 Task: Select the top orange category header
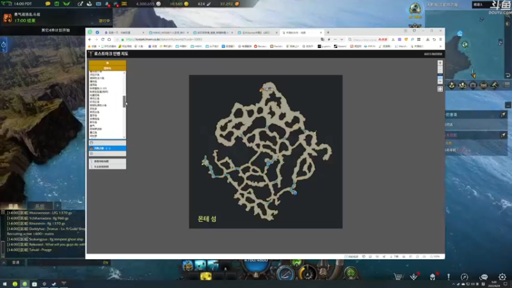[108, 63]
